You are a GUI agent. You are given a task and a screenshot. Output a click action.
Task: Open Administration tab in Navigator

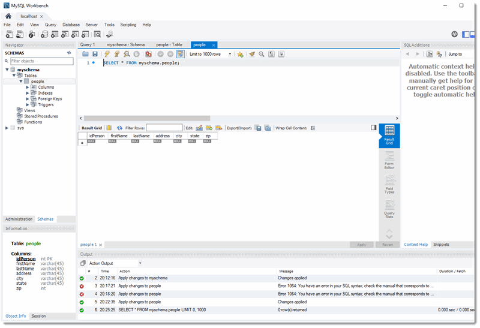(x=19, y=219)
